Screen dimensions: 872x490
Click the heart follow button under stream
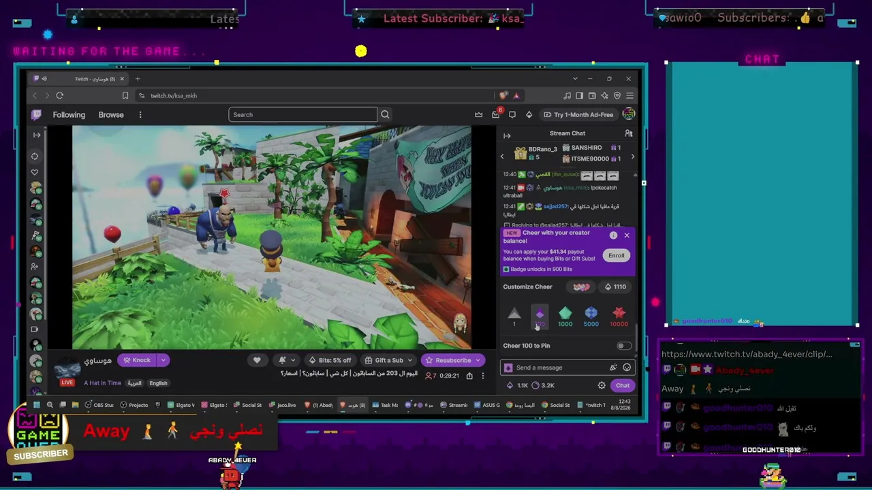[x=257, y=360]
